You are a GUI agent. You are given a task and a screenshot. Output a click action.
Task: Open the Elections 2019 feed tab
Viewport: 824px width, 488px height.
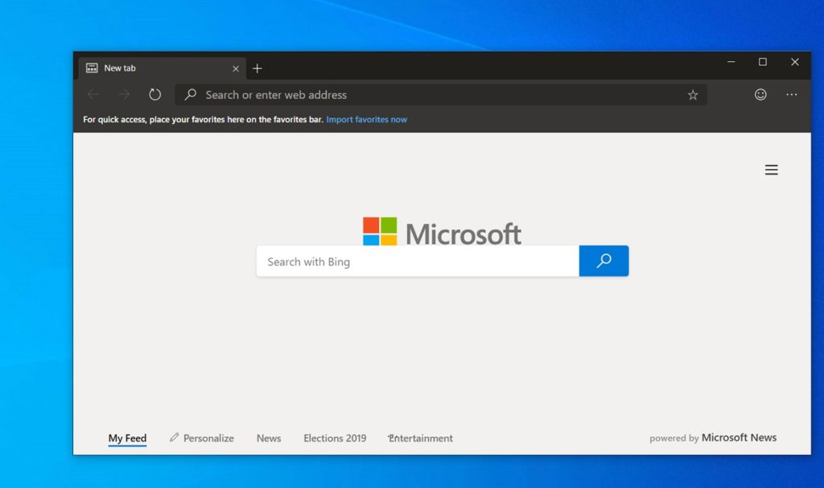click(334, 438)
